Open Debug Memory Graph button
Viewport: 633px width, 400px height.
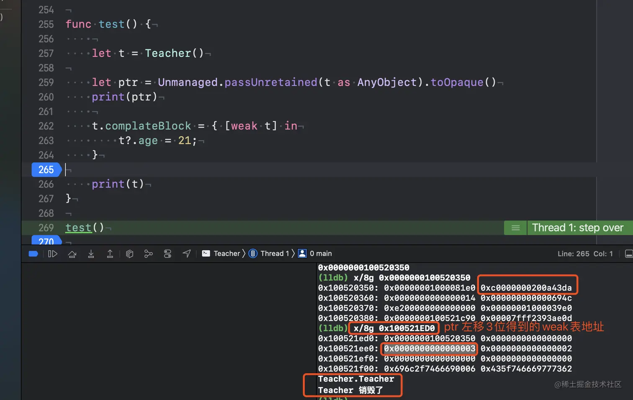148,254
